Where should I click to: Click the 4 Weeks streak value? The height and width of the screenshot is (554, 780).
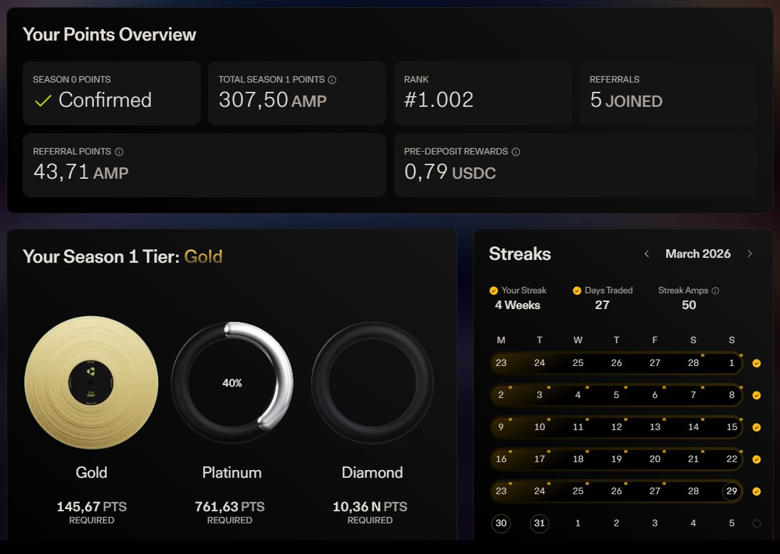[x=517, y=305]
